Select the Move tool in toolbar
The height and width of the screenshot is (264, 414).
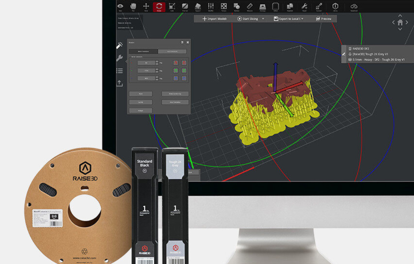click(146, 5)
